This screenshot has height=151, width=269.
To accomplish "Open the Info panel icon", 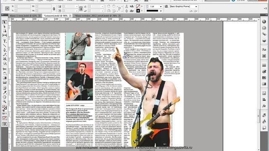I will 264,21.
